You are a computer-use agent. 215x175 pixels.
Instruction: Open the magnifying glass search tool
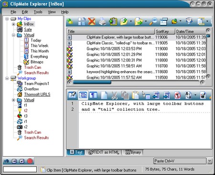point(153,21)
